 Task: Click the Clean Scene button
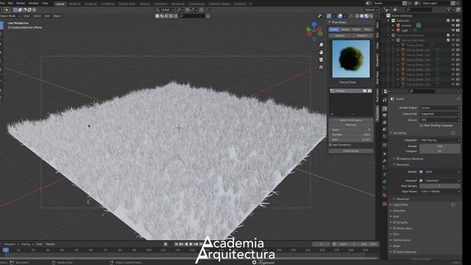[x=351, y=151]
